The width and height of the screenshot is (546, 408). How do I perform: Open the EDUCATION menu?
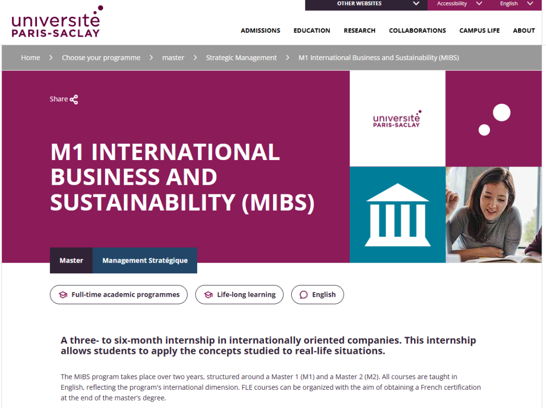tap(312, 30)
